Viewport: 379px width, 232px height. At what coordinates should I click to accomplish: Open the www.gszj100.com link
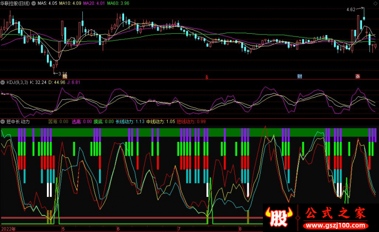[x=336, y=224]
